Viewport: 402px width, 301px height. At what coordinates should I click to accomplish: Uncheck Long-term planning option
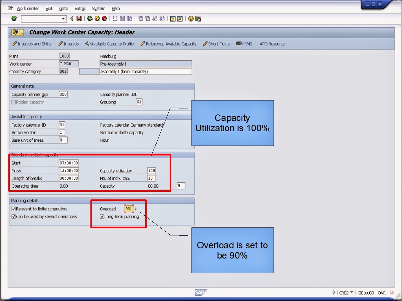point(102,215)
